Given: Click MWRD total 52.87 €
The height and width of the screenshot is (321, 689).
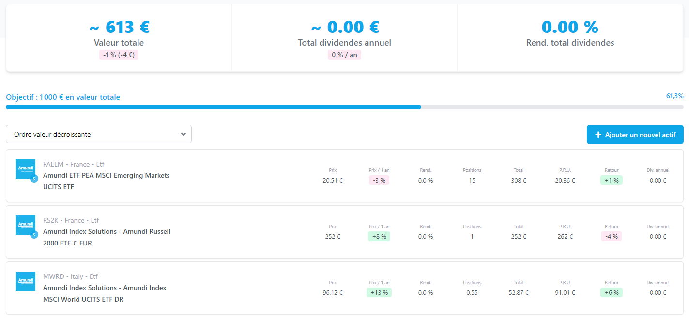Looking at the screenshot, I should tap(519, 293).
